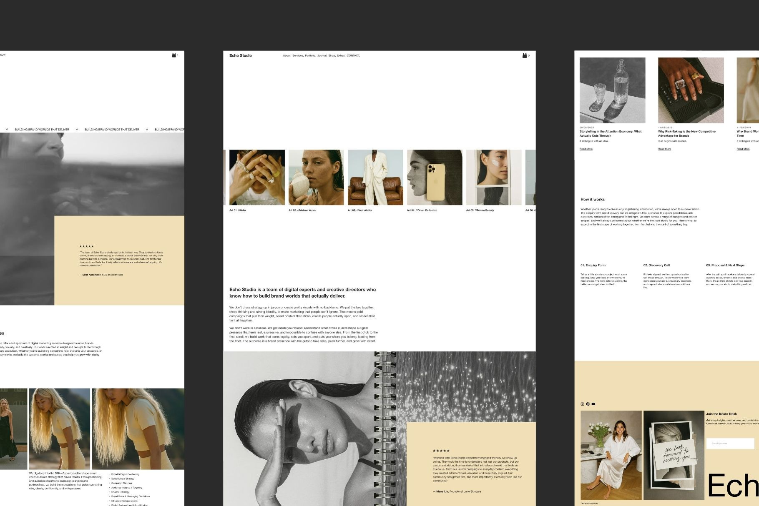
Task: Click the 'Echo Studio is a team' headline
Action: pyautogui.click(x=303, y=293)
